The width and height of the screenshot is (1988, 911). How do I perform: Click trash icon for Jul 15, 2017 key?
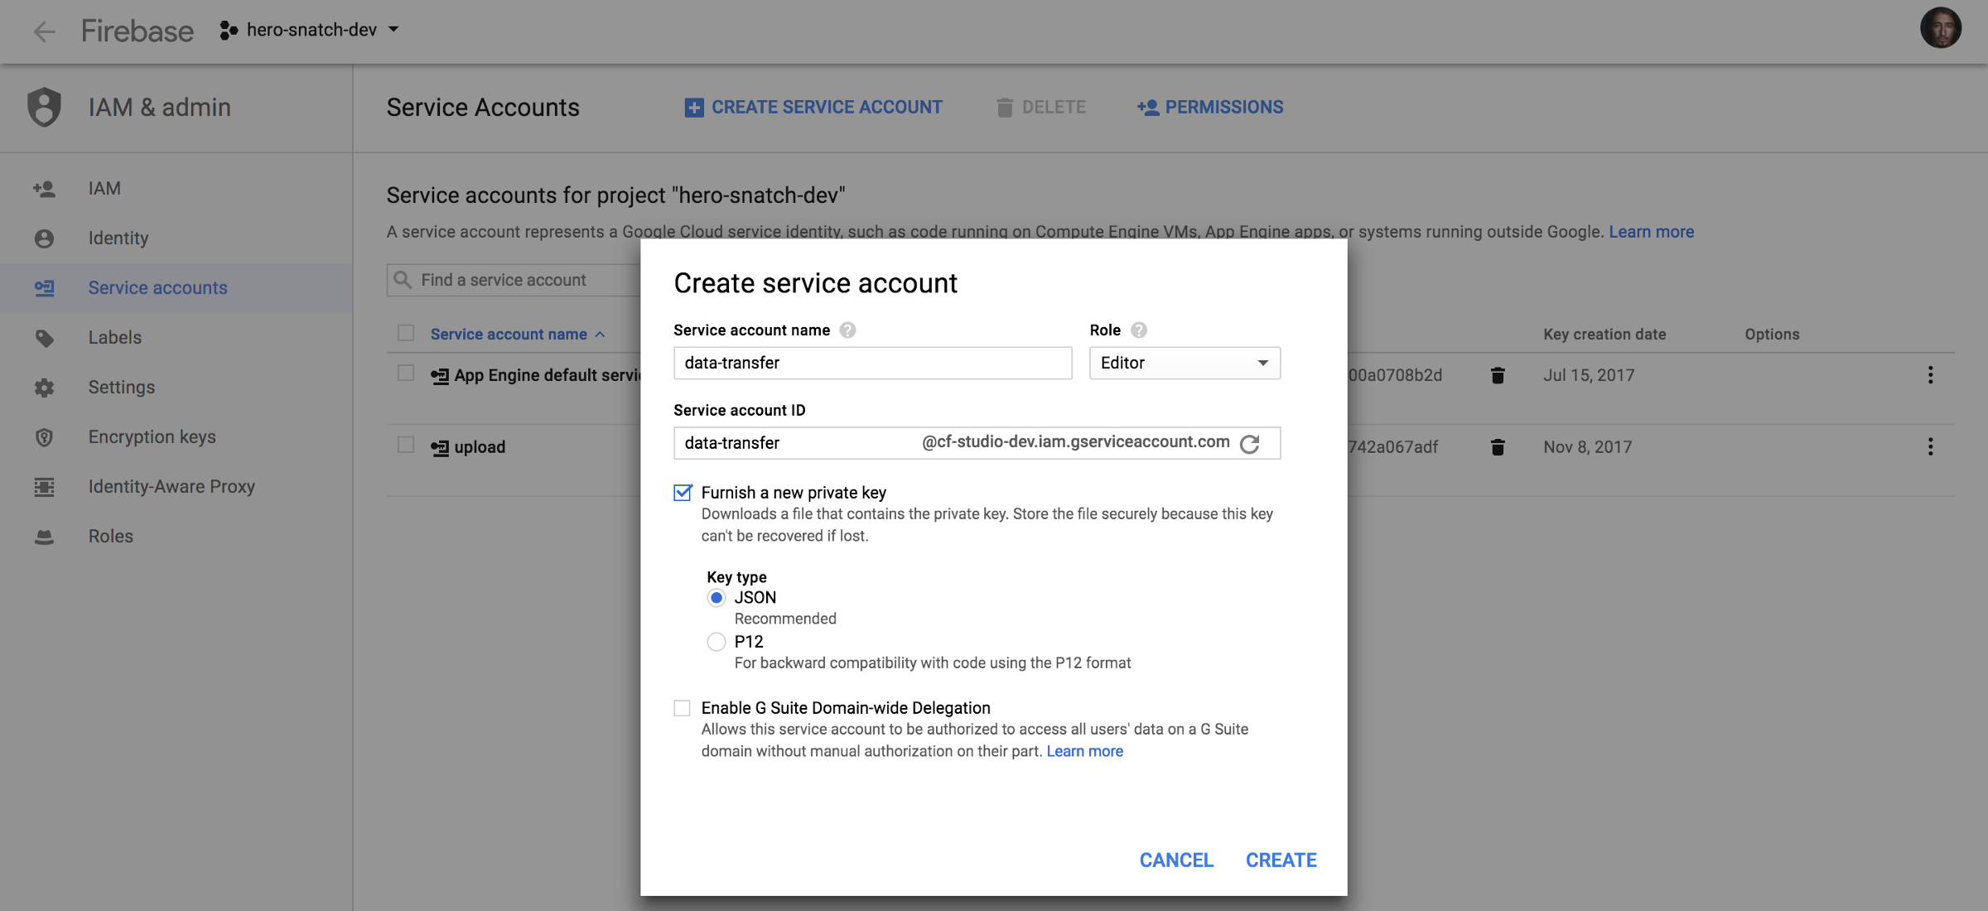point(1498,376)
